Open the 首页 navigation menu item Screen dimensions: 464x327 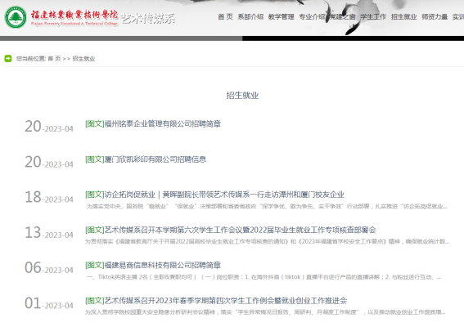226,17
